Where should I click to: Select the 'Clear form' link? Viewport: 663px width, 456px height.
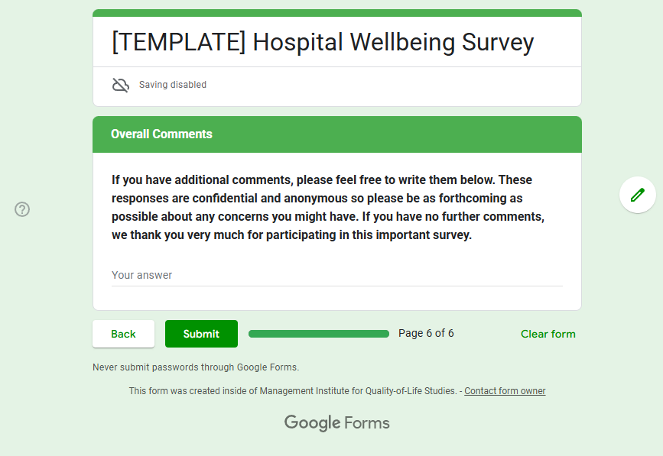(548, 334)
